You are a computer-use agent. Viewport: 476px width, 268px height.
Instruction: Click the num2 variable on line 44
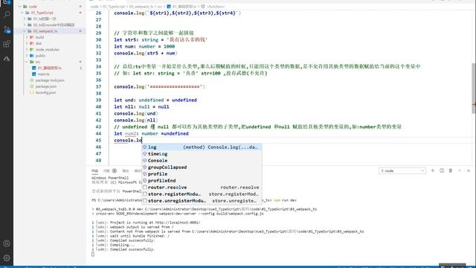pos(130,133)
